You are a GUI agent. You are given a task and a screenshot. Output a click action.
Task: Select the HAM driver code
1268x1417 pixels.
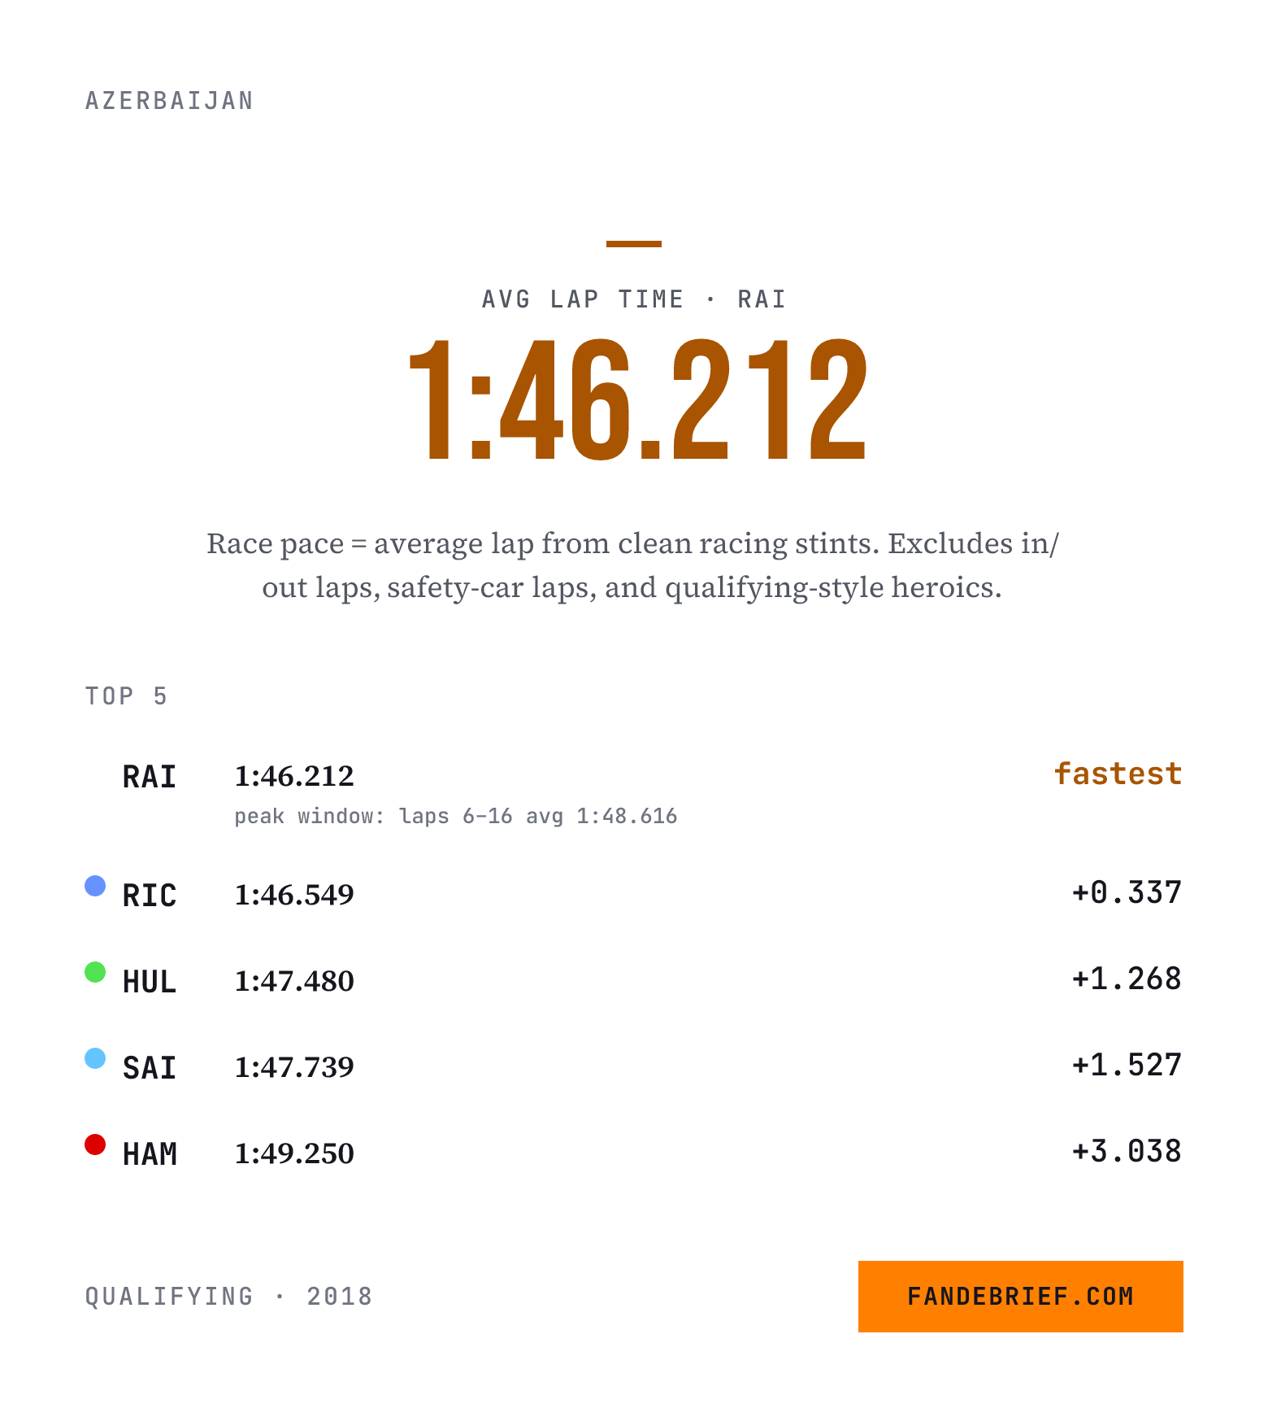coord(150,1154)
